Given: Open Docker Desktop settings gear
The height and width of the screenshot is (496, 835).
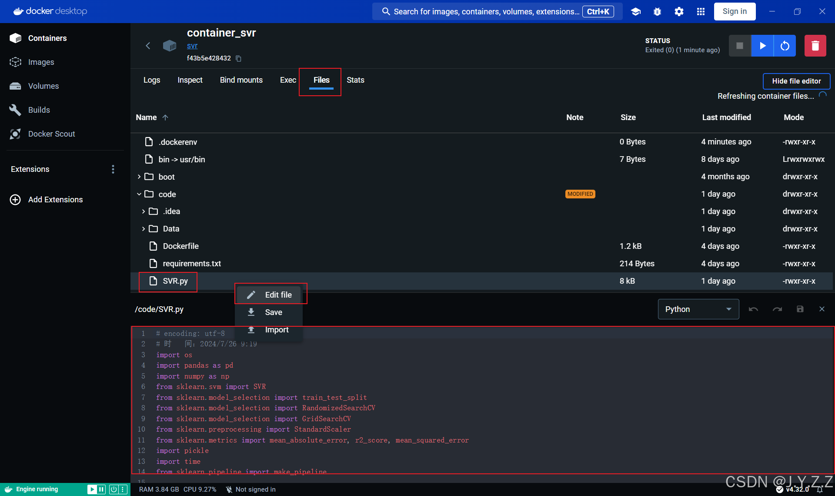Looking at the screenshot, I should click(x=679, y=11).
